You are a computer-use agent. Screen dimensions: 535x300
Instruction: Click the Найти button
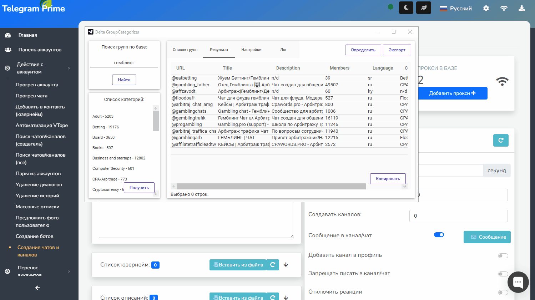(x=124, y=80)
